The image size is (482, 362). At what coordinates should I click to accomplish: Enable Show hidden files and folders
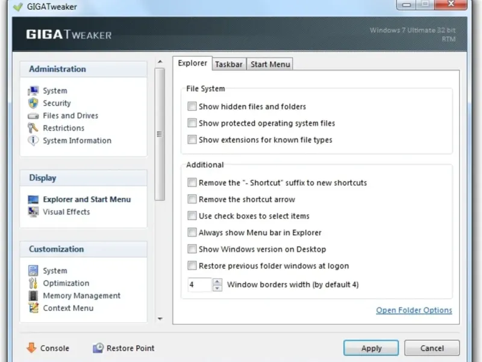point(192,107)
